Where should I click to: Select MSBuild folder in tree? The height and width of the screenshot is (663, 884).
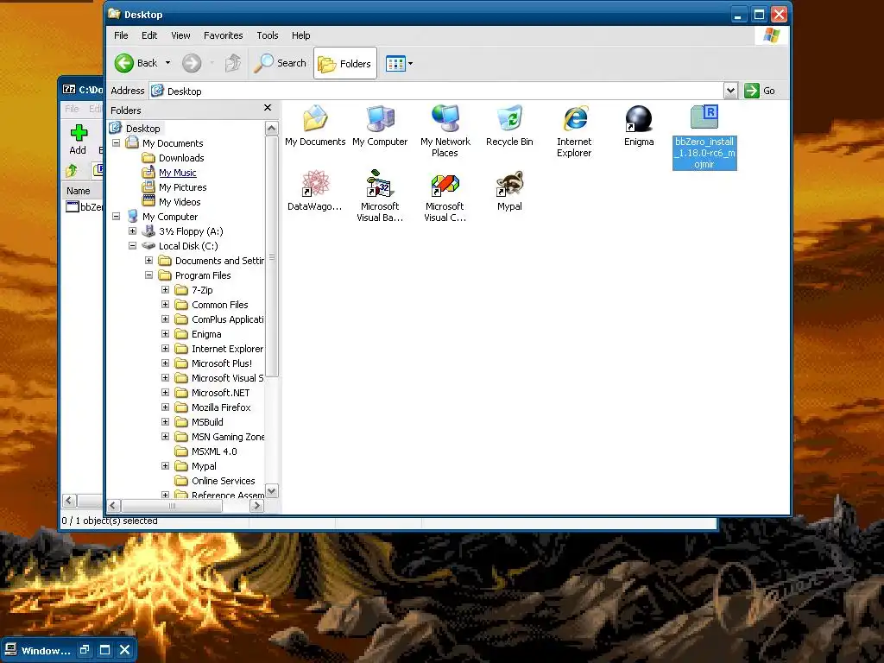207,421
